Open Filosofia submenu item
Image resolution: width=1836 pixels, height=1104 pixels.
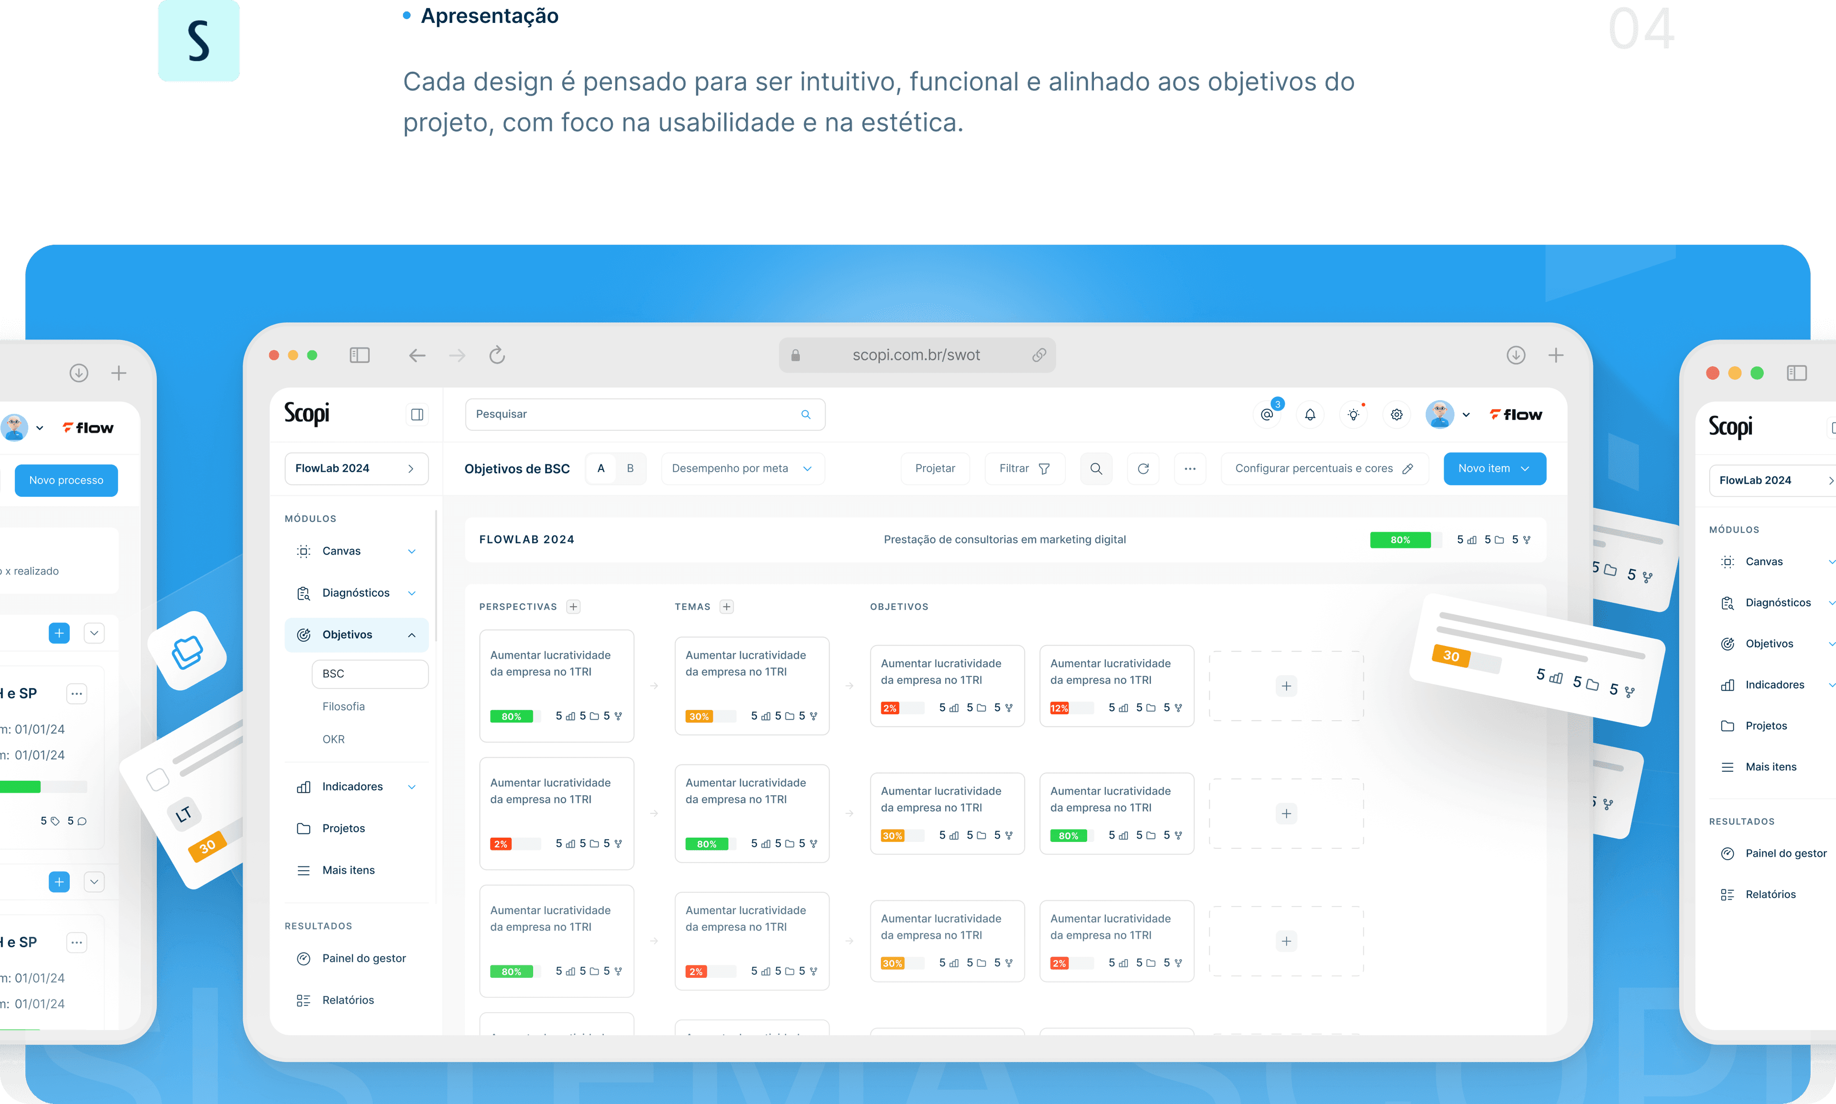[343, 707]
